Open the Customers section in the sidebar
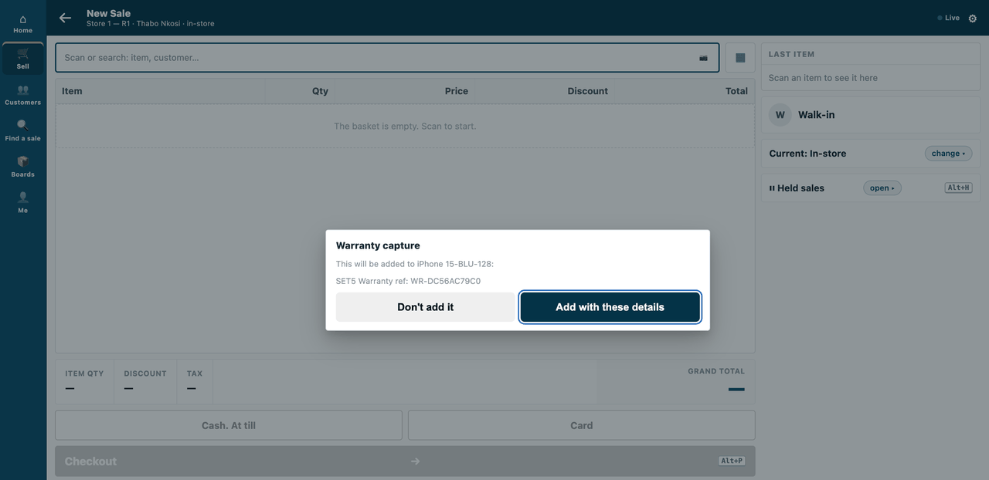The image size is (989, 480). 22,96
